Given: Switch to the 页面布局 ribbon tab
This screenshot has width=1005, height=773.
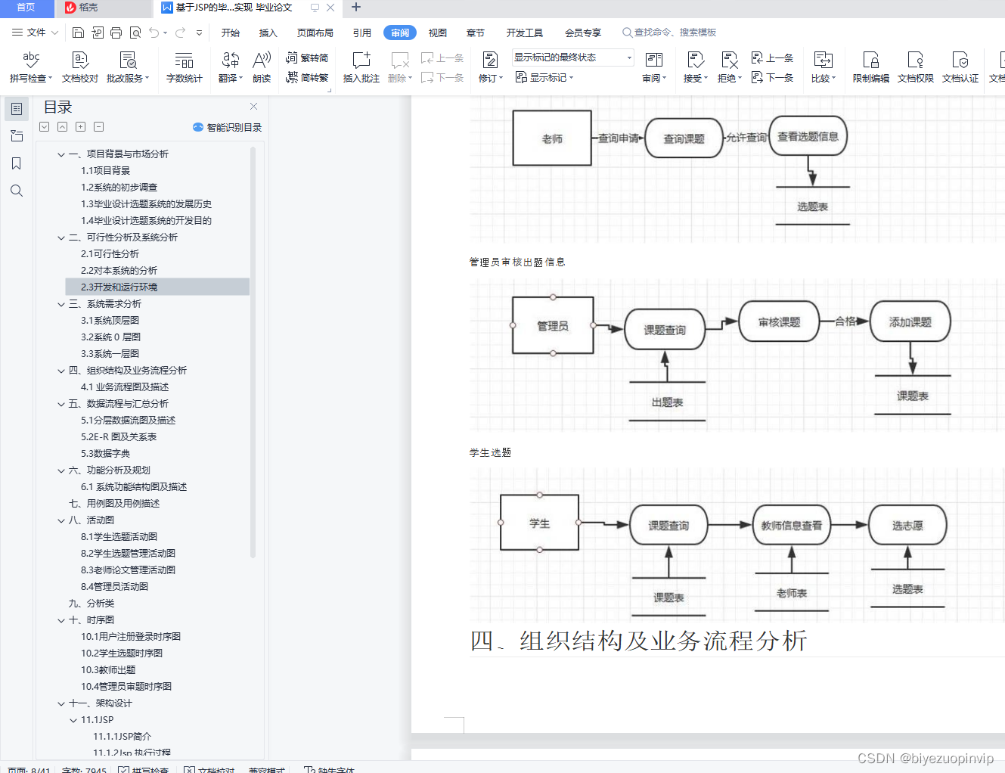Looking at the screenshot, I should click(315, 33).
